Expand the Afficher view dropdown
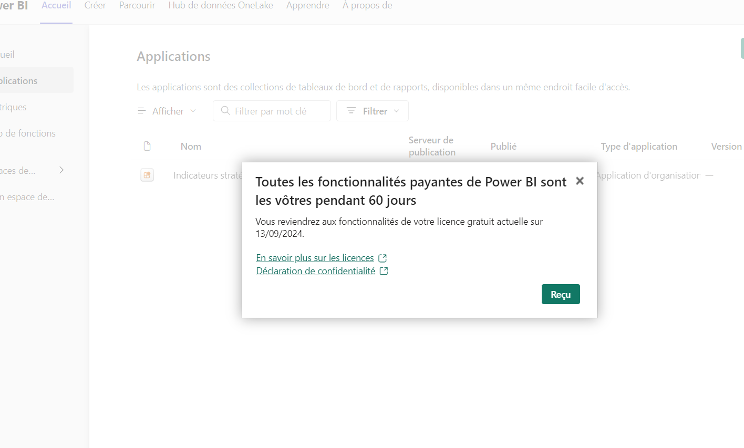Screen dimensions: 744x448 (x=167, y=111)
